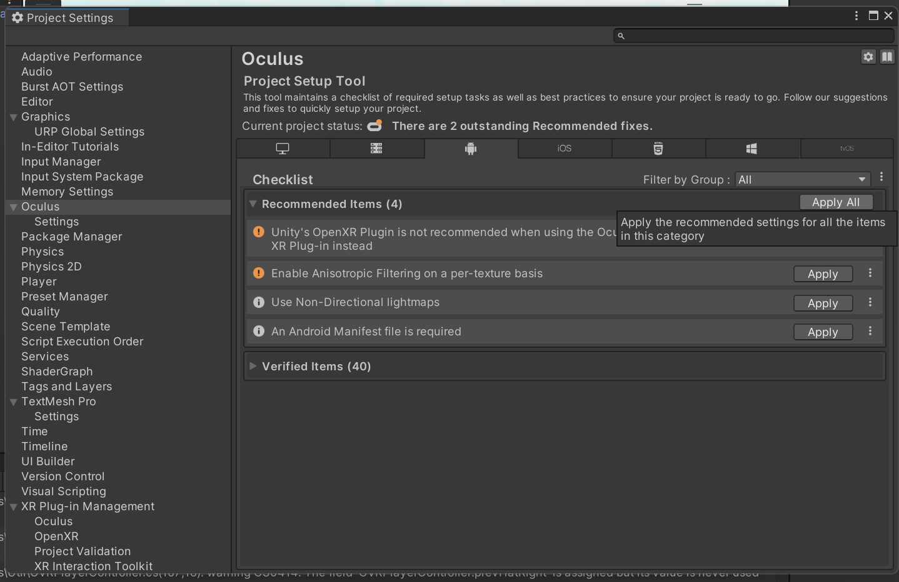The width and height of the screenshot is (899, 582).
Task: Click warning icon beside OpenXR Plugin item
Action: [x=258, y=232]
